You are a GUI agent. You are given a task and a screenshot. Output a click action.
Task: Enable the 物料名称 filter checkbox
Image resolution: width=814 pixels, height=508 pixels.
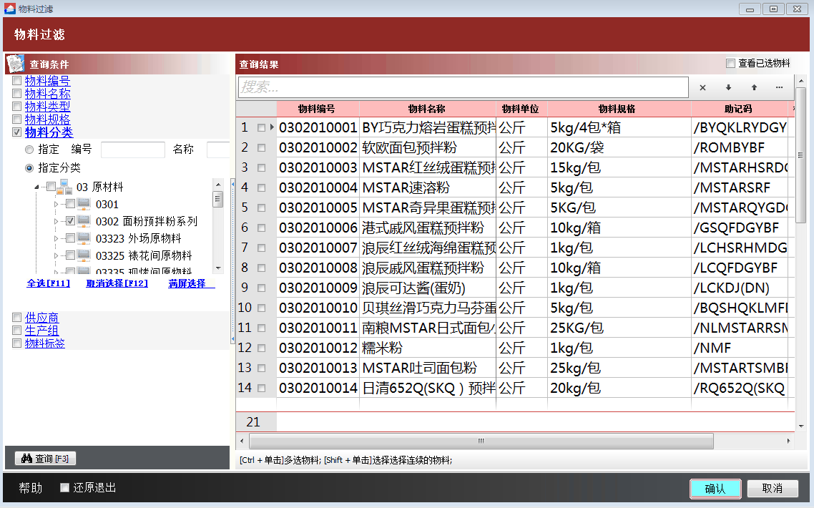(x=16, y=94)
